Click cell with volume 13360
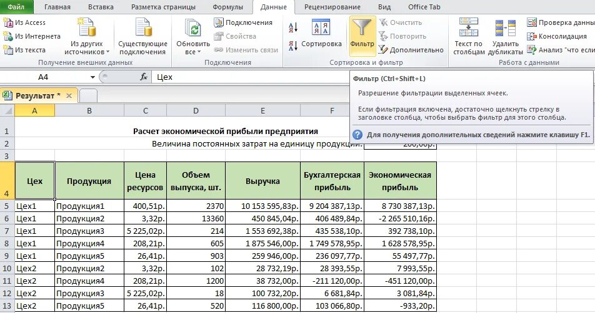Image resolution: width=595 pixels, height=313 pixels. (x=196, y=218)
